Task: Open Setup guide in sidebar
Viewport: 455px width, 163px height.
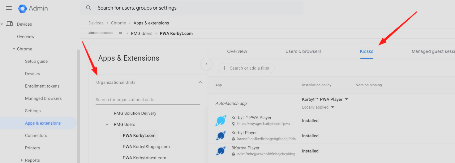Action: click(x=36, y=61)
